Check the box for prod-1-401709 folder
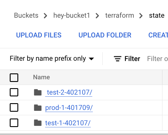The height and width of the screenshot is (135, 168). coord(14,108)
